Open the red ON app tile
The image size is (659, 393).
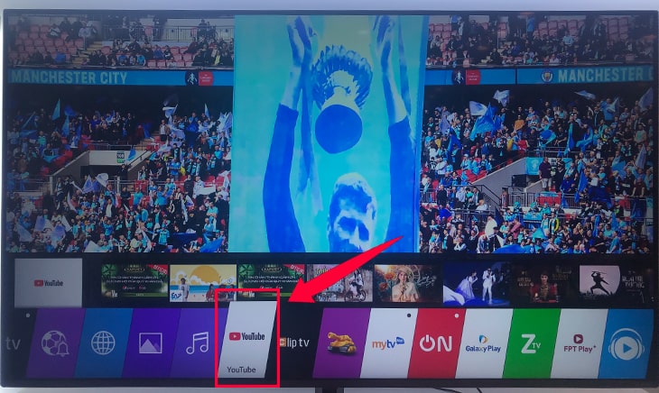point(436,343)
